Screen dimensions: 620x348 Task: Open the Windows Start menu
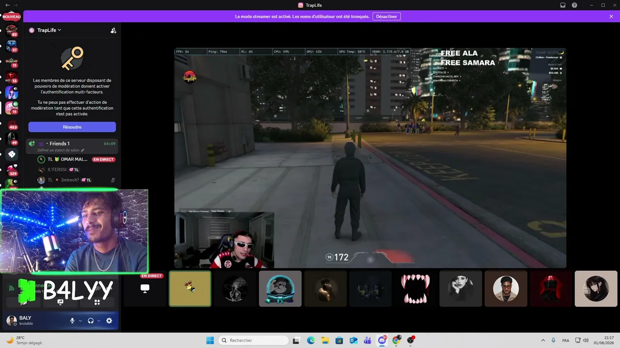coord(210,340)
